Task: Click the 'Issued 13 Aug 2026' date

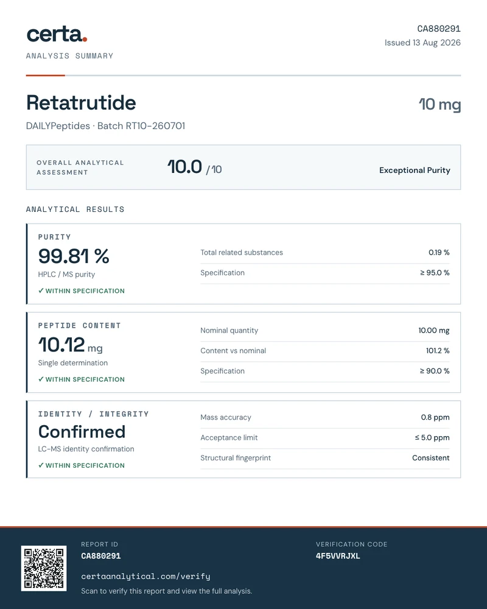Action: coord(422,43)
